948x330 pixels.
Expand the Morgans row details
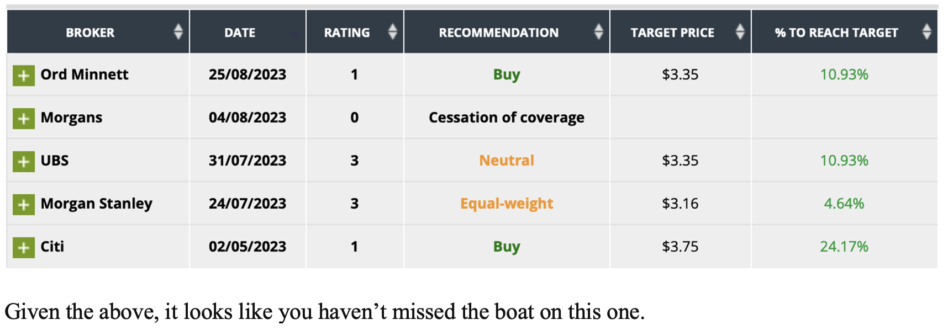(24, 118)
